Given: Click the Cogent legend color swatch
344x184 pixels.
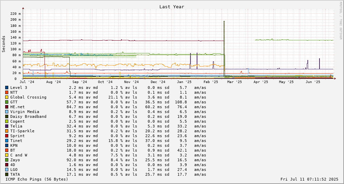Looking at the screenshot, I should (x=7, y=121).
